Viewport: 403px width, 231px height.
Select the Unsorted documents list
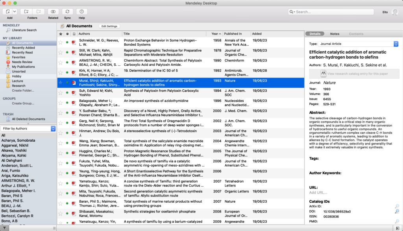coord(19,72)
